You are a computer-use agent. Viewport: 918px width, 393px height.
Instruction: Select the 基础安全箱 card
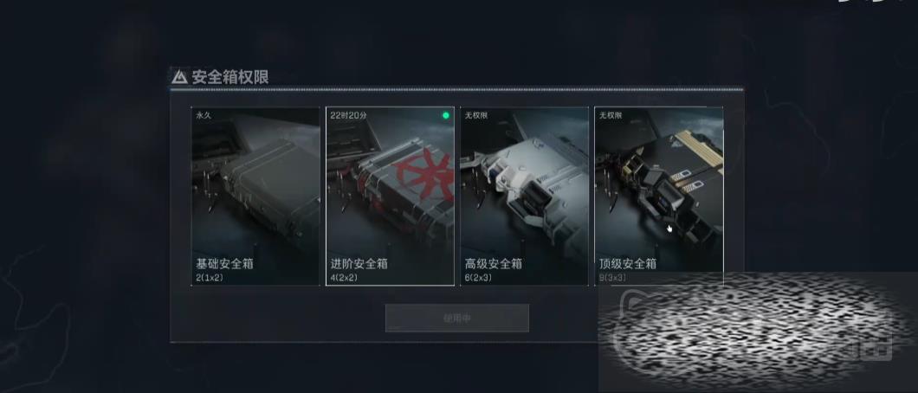[x=255, y=196]
